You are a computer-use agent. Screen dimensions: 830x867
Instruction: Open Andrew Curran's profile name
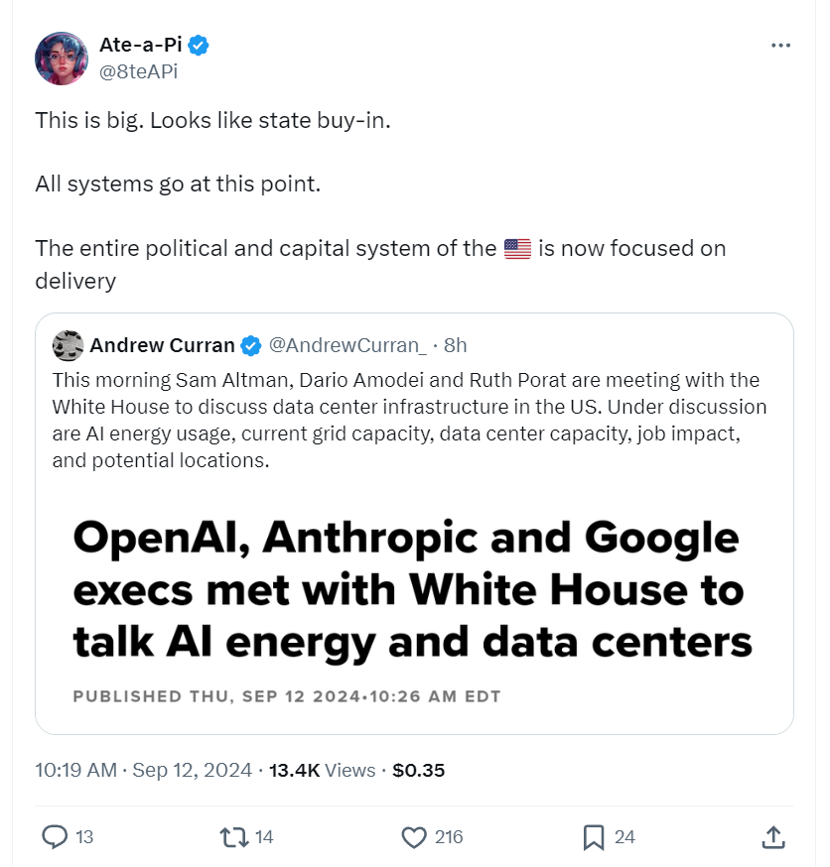162,345
